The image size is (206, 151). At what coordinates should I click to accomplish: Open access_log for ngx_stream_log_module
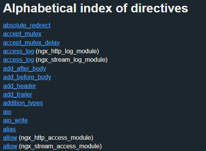pos(19,60)
